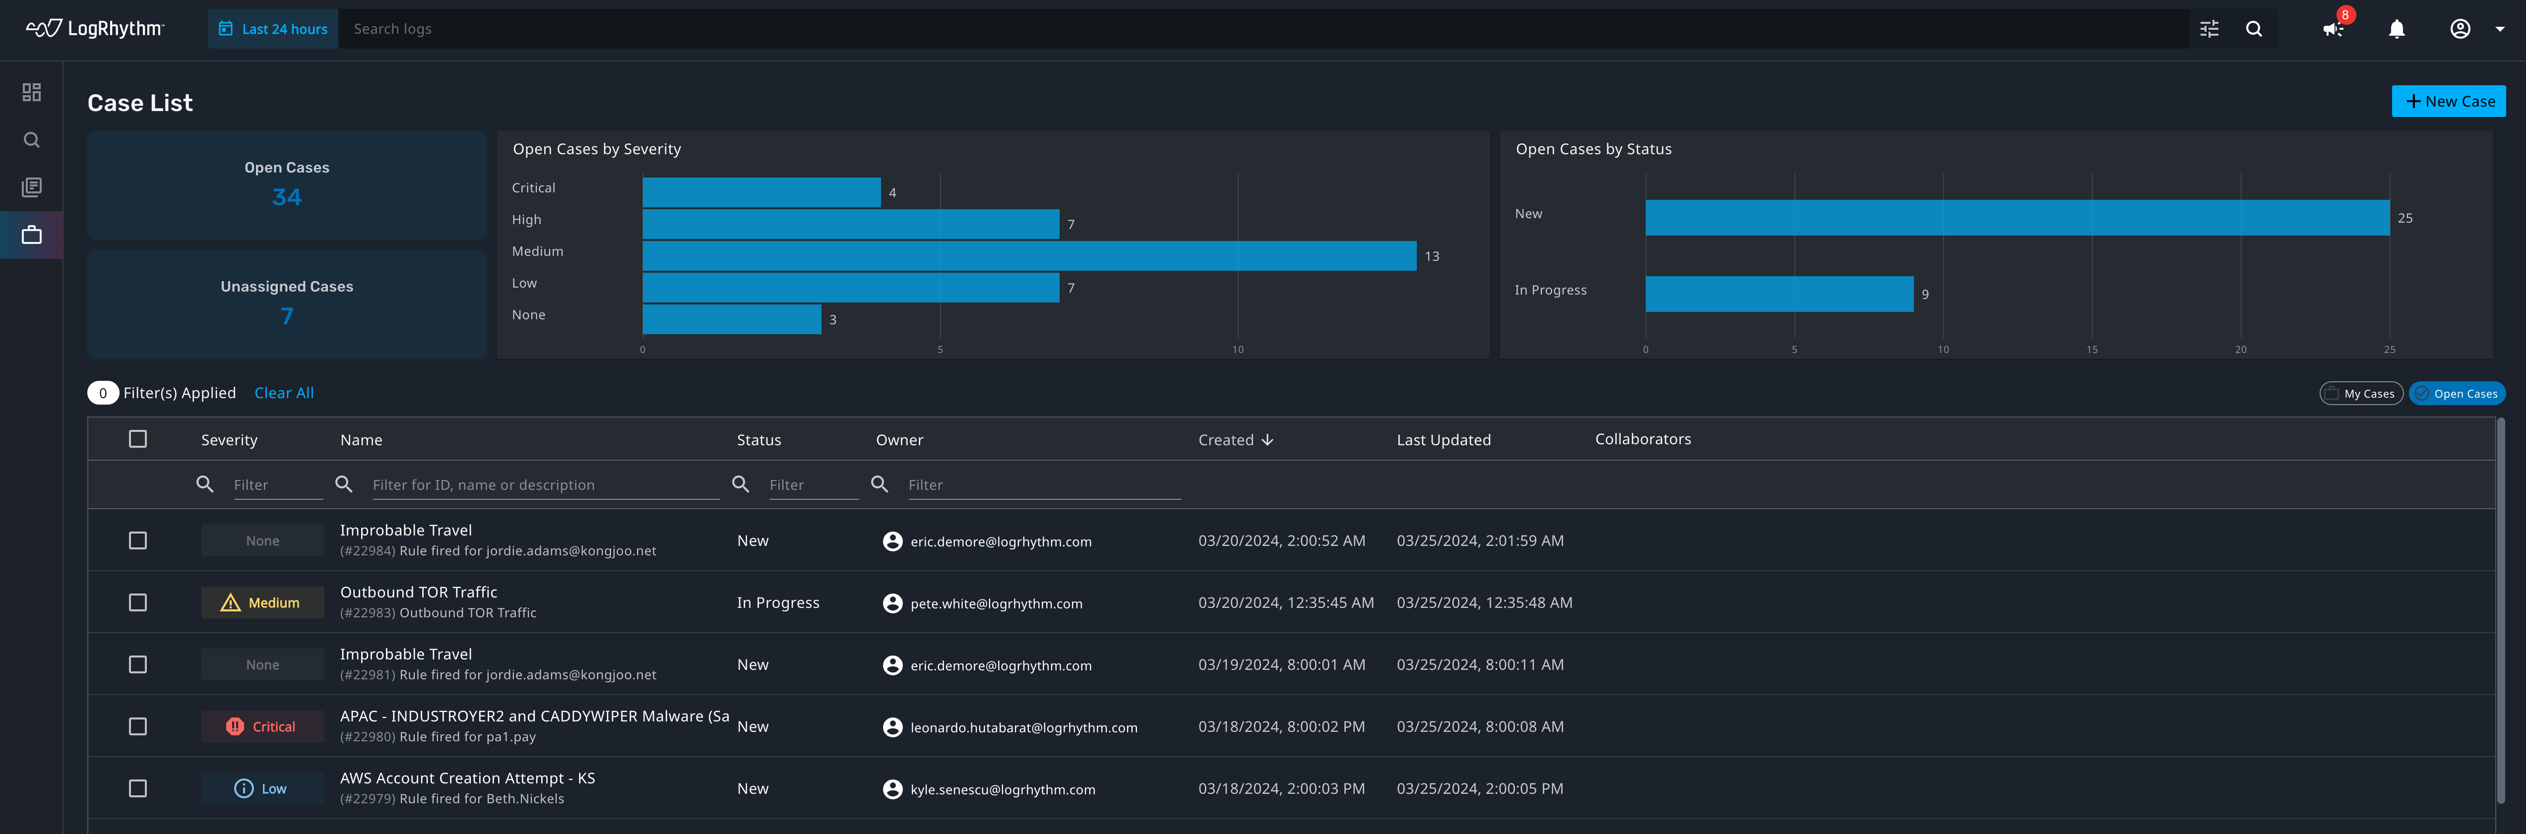Toggle the Open Cases filter chip
Viewport: 2526px width, 834px height.
point(2457,393)
